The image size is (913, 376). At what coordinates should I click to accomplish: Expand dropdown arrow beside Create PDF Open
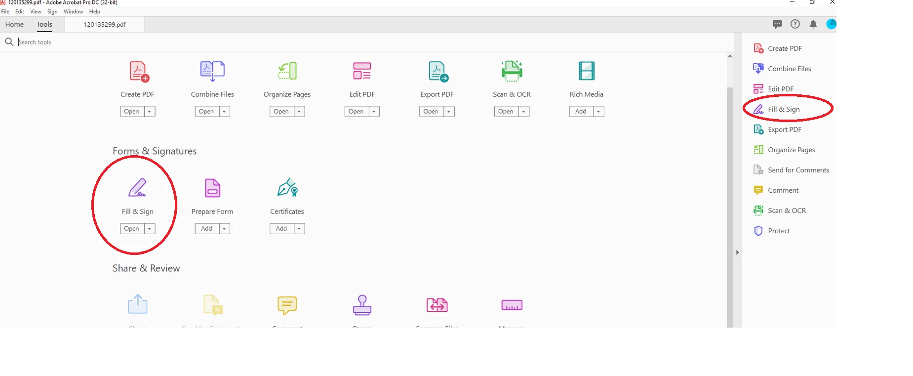tap(150, 112)
